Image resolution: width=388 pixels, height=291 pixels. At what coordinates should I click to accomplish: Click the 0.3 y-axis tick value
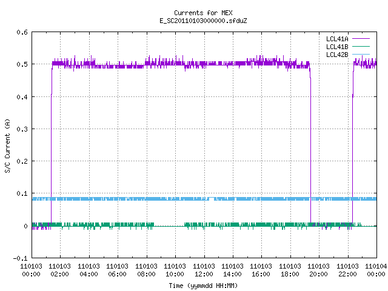(22, 129)
